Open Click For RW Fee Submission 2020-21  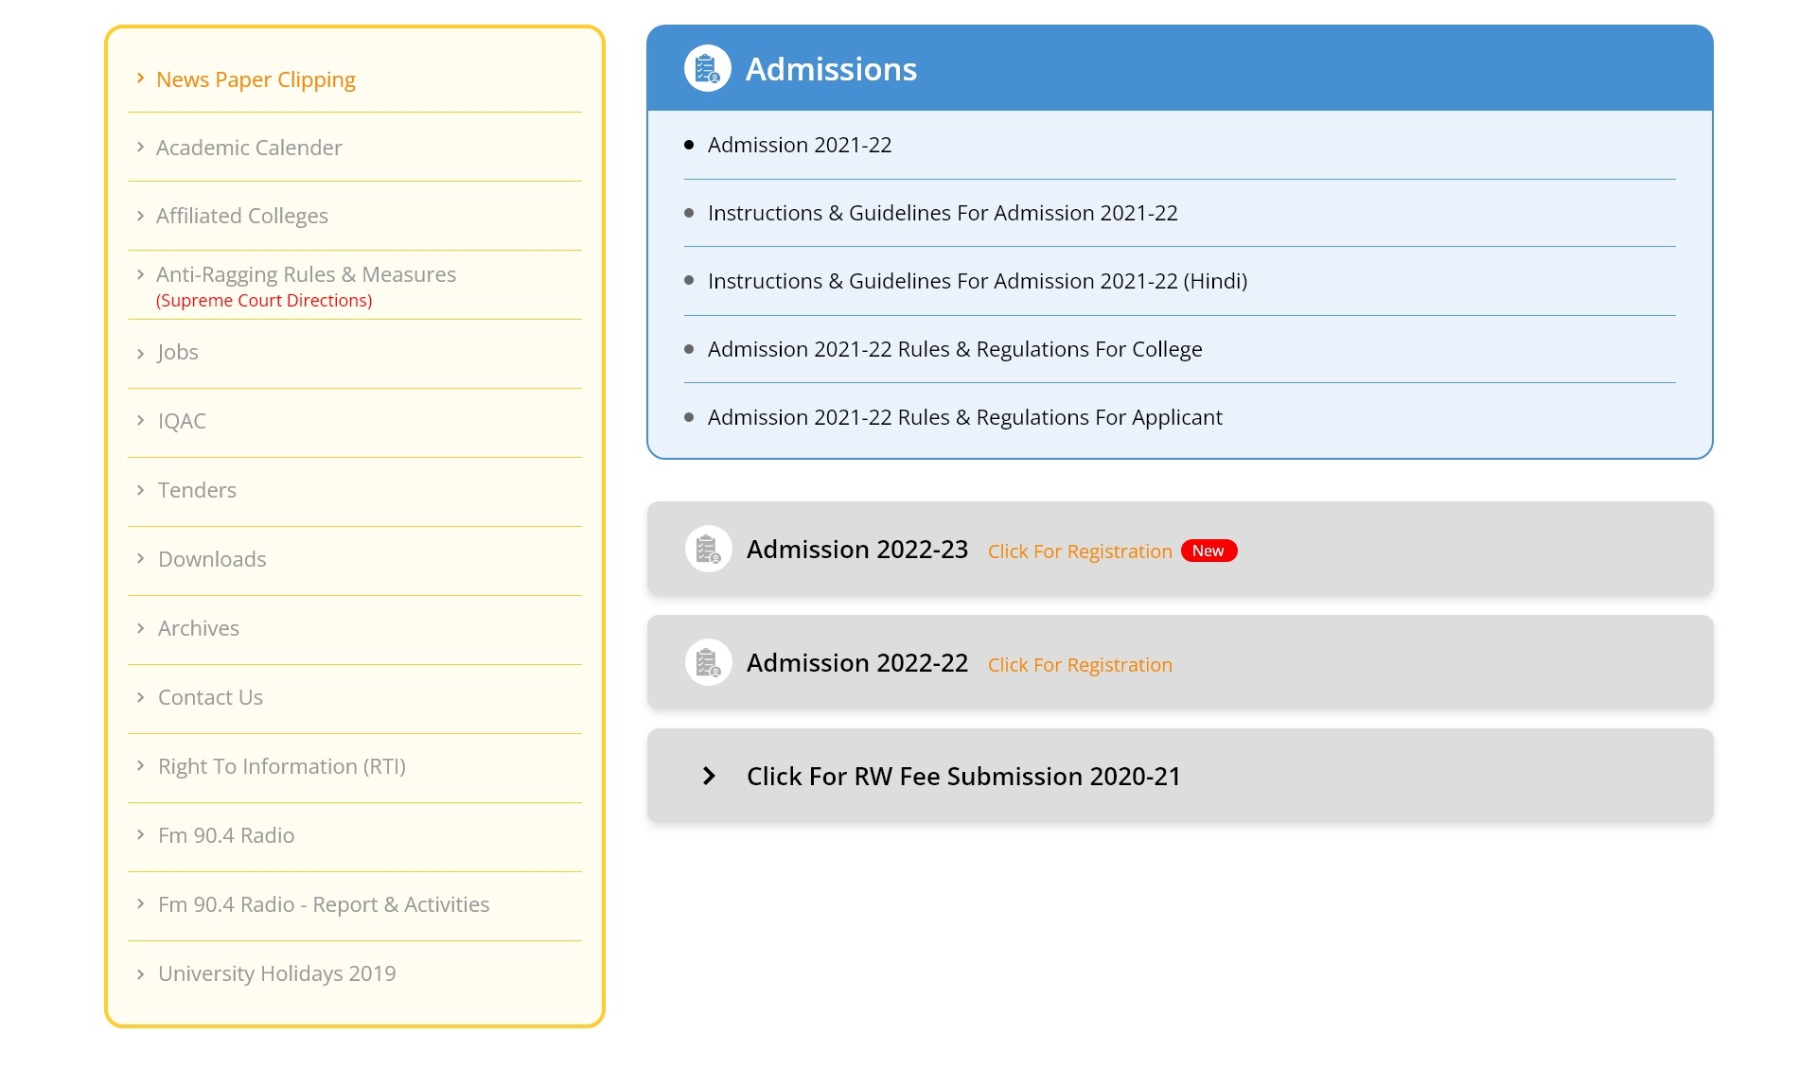(963, 776)
